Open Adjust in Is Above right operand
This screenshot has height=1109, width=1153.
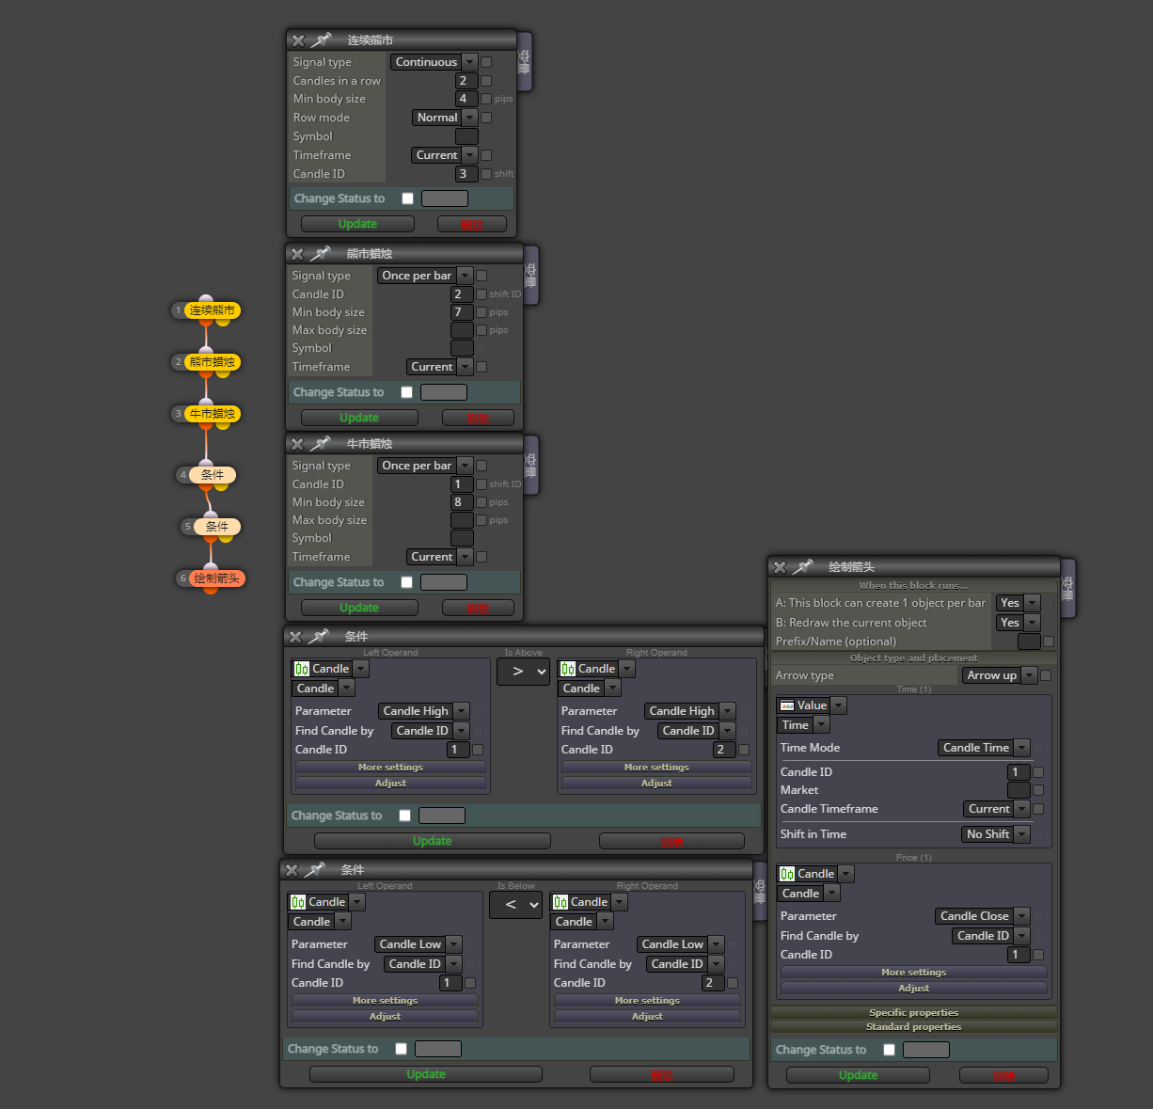[656, 784]
